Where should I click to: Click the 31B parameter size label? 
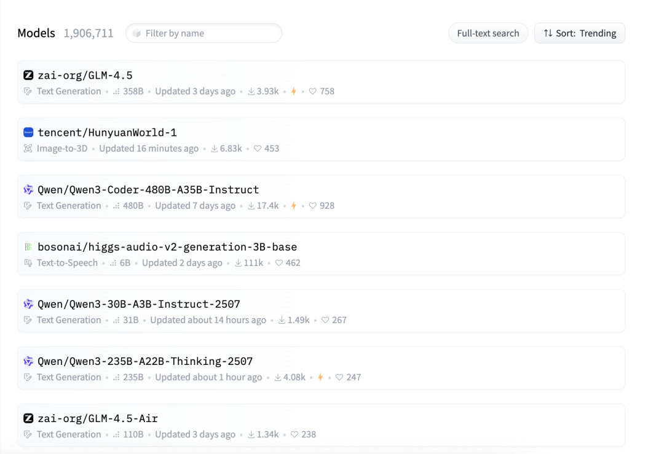click(x=131, y=320)
